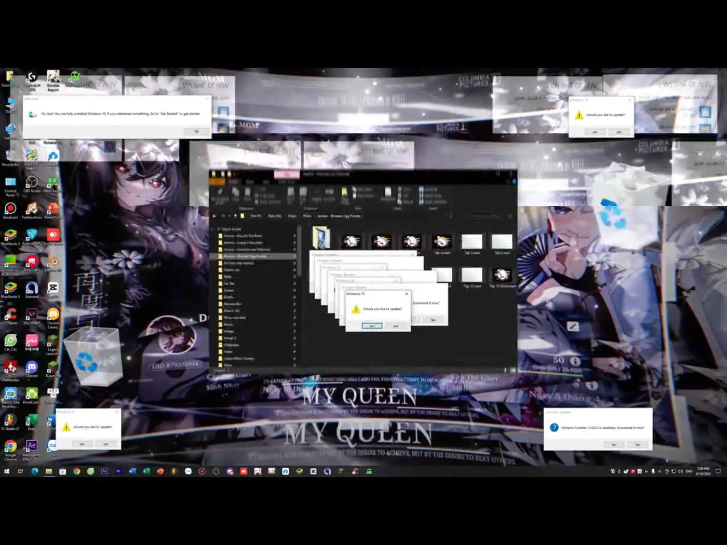This screenshot has width=727, height=545.
Task: Open the Cốc Cốc browser desktop shortcut
Action: click(10, 343)
